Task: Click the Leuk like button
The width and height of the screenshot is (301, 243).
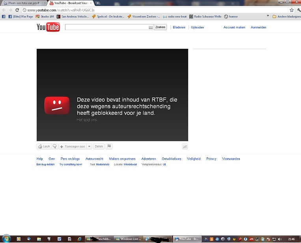Action: [x=44, y=146]
